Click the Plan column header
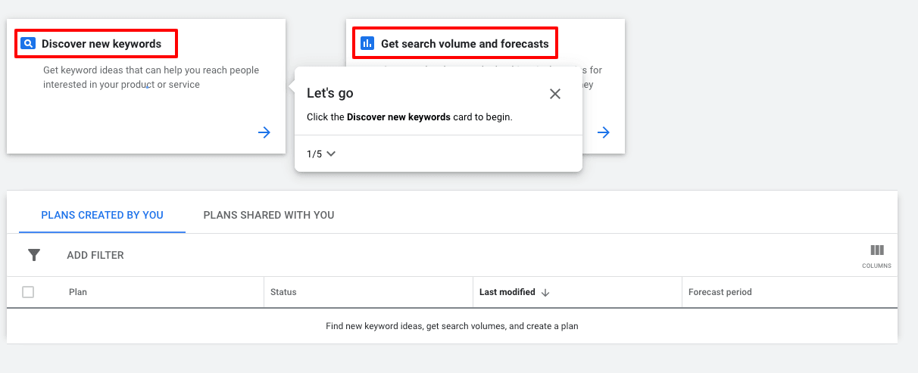The height and width of the screenshot is (373, 918). click(x=78, y=292)
